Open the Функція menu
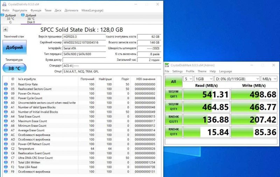This screenshot has height=177, width=280. point(36,10)
